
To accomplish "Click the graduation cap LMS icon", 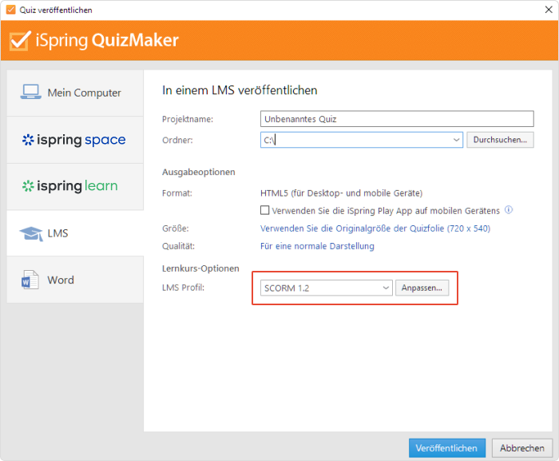I will pos(31,234).
